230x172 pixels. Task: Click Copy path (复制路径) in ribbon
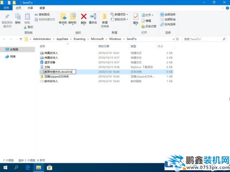point(42,15)
